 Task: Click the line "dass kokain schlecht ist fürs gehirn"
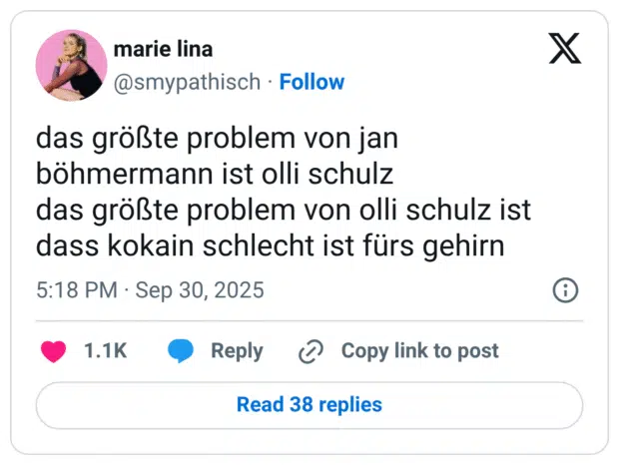[268, 247]
